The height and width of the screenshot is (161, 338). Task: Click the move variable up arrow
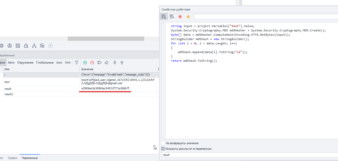tap(122, 63)
